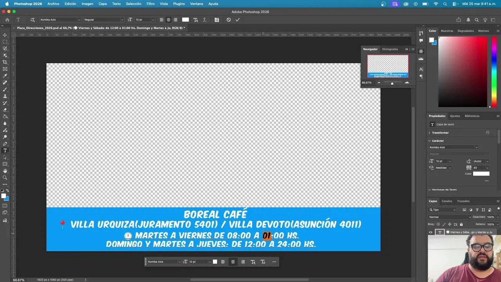Open font size dropdown in options bar
The width and height of the screenshot is (501, 282).
[153, 20]
